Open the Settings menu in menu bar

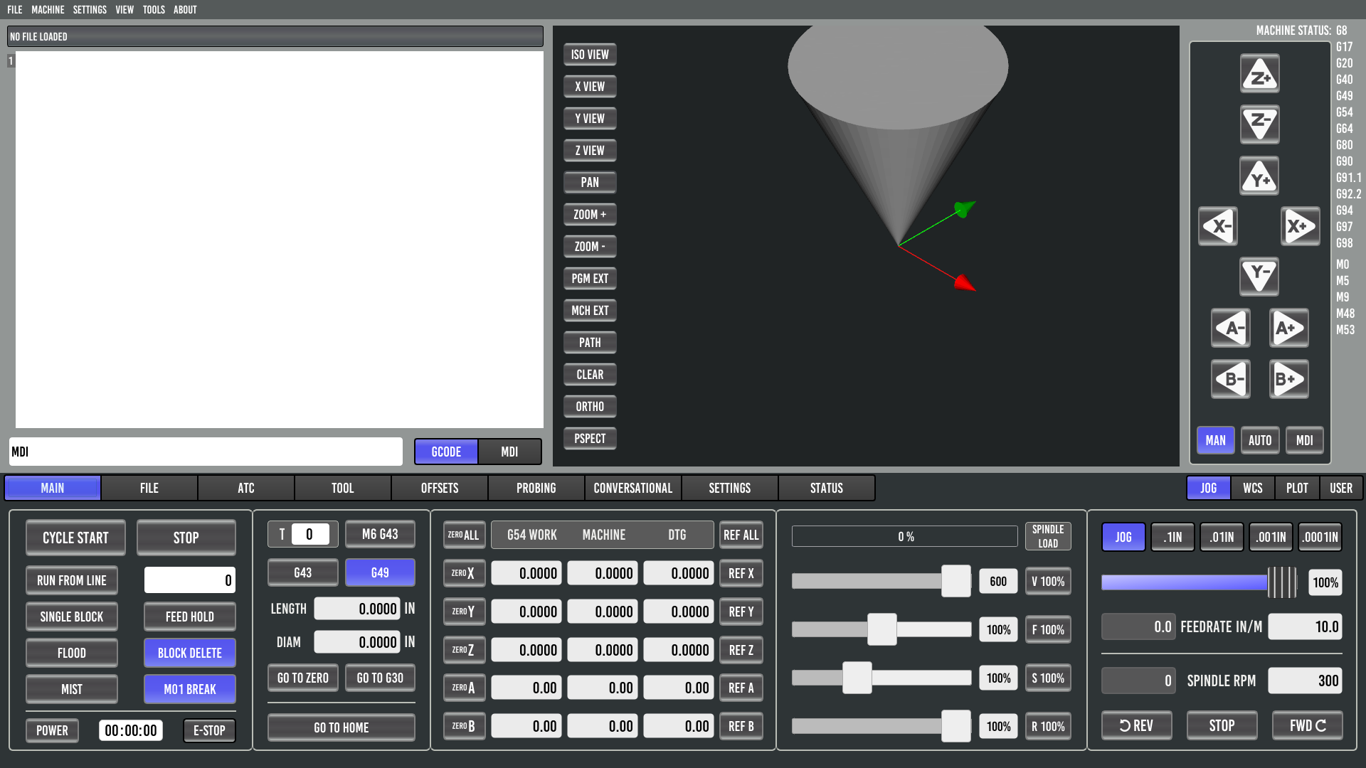point(90,10)
